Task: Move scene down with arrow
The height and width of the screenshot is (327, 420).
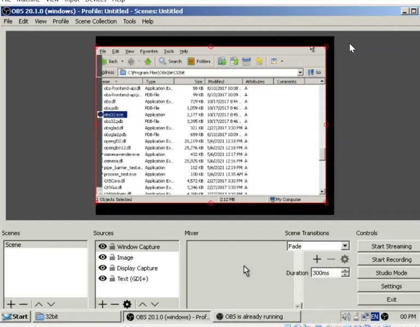Action: pyautogui.click(x=51, y=304)
